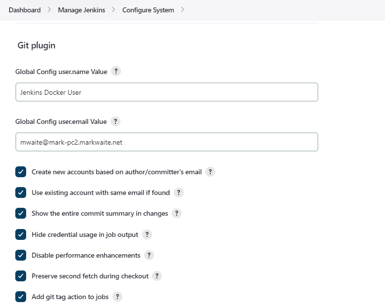
Task: Toggle Use existing account with same email
Action: coord(21,192)
